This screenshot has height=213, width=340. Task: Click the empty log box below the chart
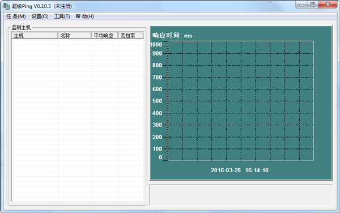click(241, 195)
